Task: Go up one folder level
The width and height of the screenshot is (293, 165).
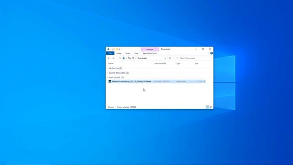Action: [120, 58]
